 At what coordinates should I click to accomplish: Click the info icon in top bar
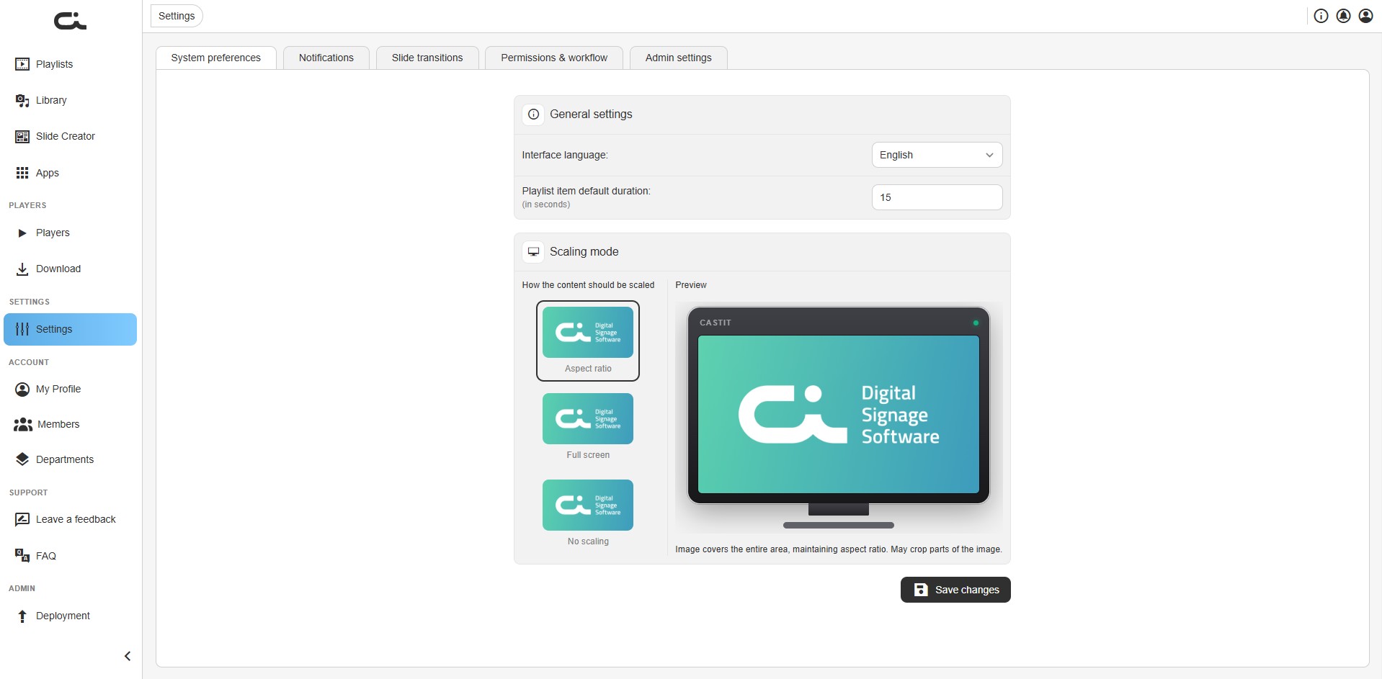click(x=1321, y=16)
